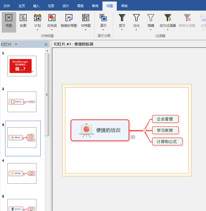This screenshot has height=211, width=206.
Task: Click the slides panel vertical scrollbar
Action: tap(47, 94)
